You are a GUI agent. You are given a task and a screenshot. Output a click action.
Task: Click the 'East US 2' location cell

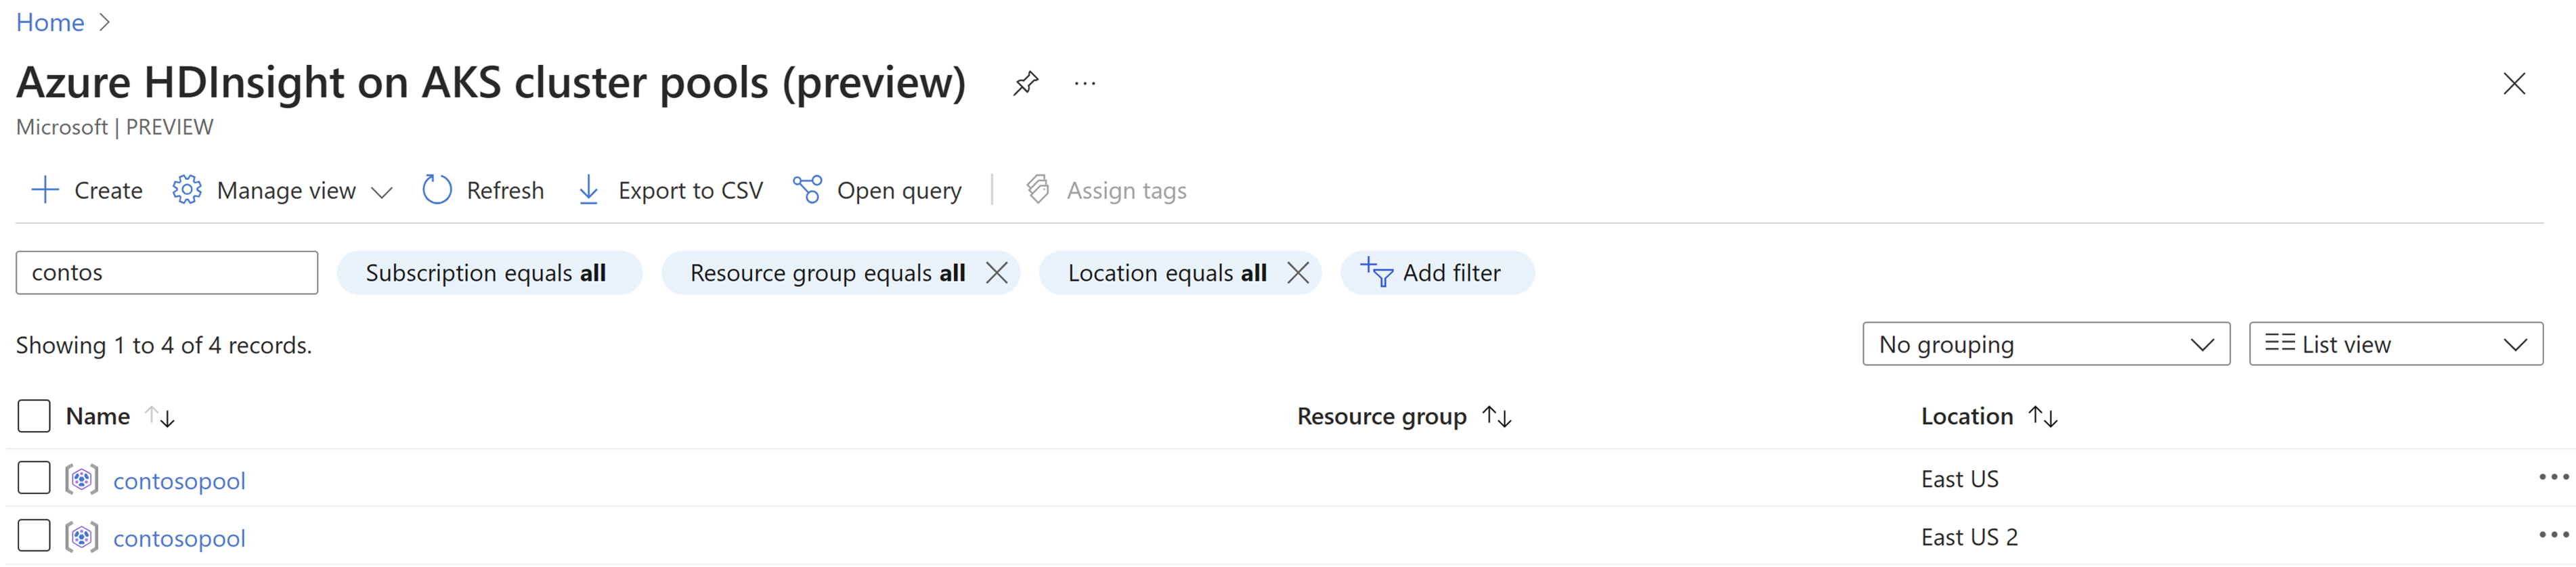1969,538
